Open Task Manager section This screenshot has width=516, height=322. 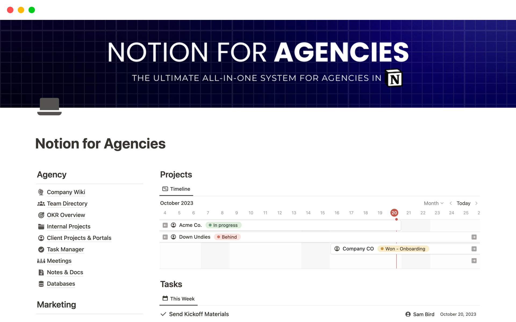point(65,249)
